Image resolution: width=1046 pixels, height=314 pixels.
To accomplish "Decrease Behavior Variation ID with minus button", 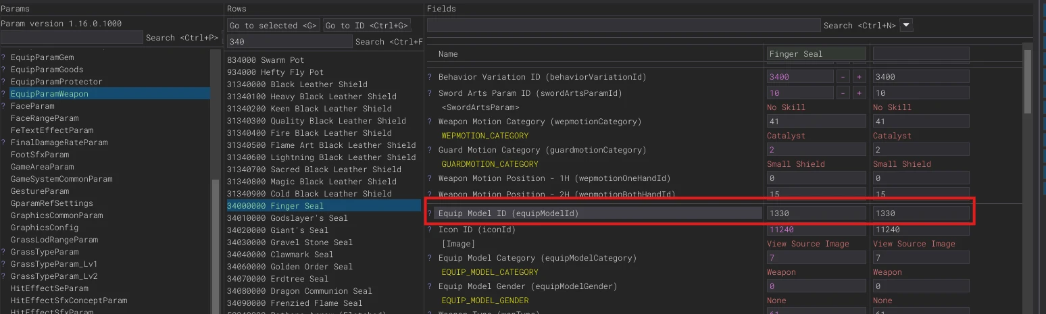I will (x=843, y=77).
